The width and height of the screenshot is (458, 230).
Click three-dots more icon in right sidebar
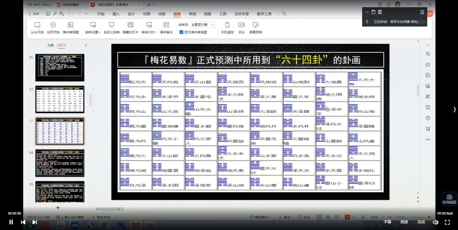(x=428, y=140)
